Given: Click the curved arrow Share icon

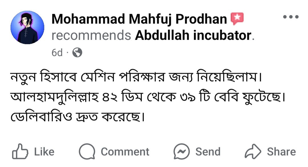Looking at the screenshot, I should click(x=253, y=152).
